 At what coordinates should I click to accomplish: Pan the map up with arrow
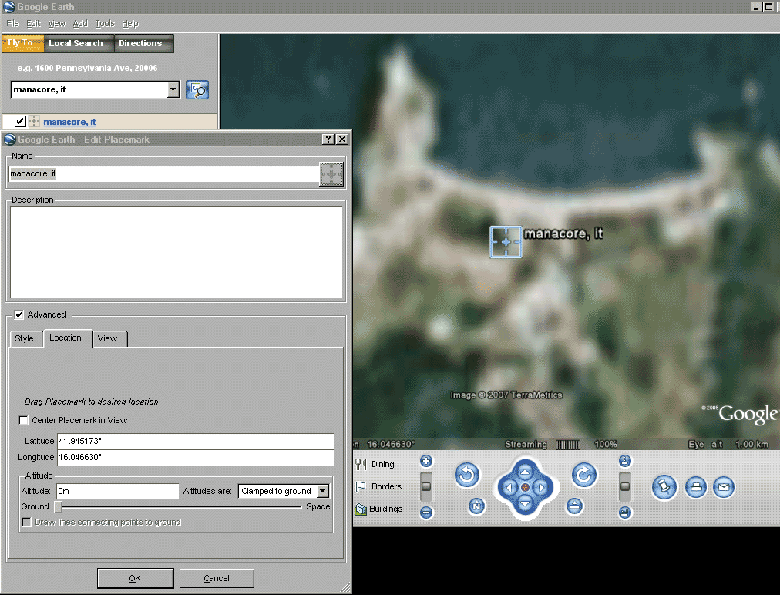[x=525, y=472]
